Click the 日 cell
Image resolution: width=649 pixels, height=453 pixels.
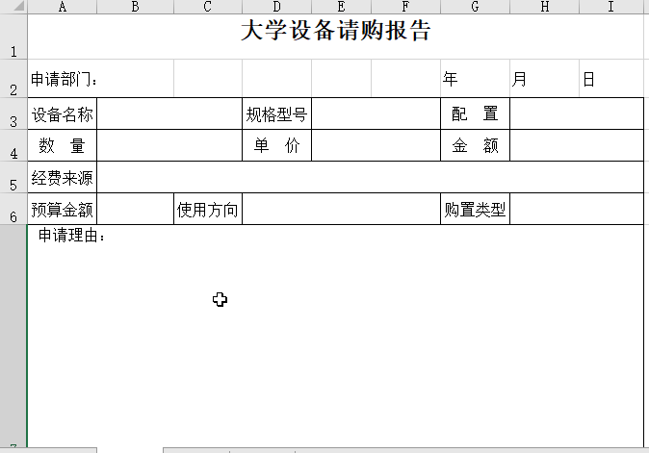(x=610, y=80)
